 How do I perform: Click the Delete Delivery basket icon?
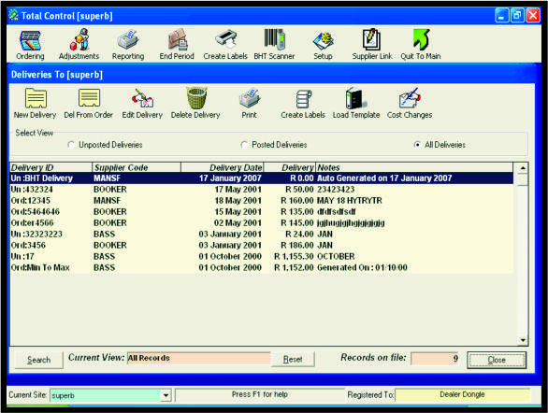[x=196, y=98]
